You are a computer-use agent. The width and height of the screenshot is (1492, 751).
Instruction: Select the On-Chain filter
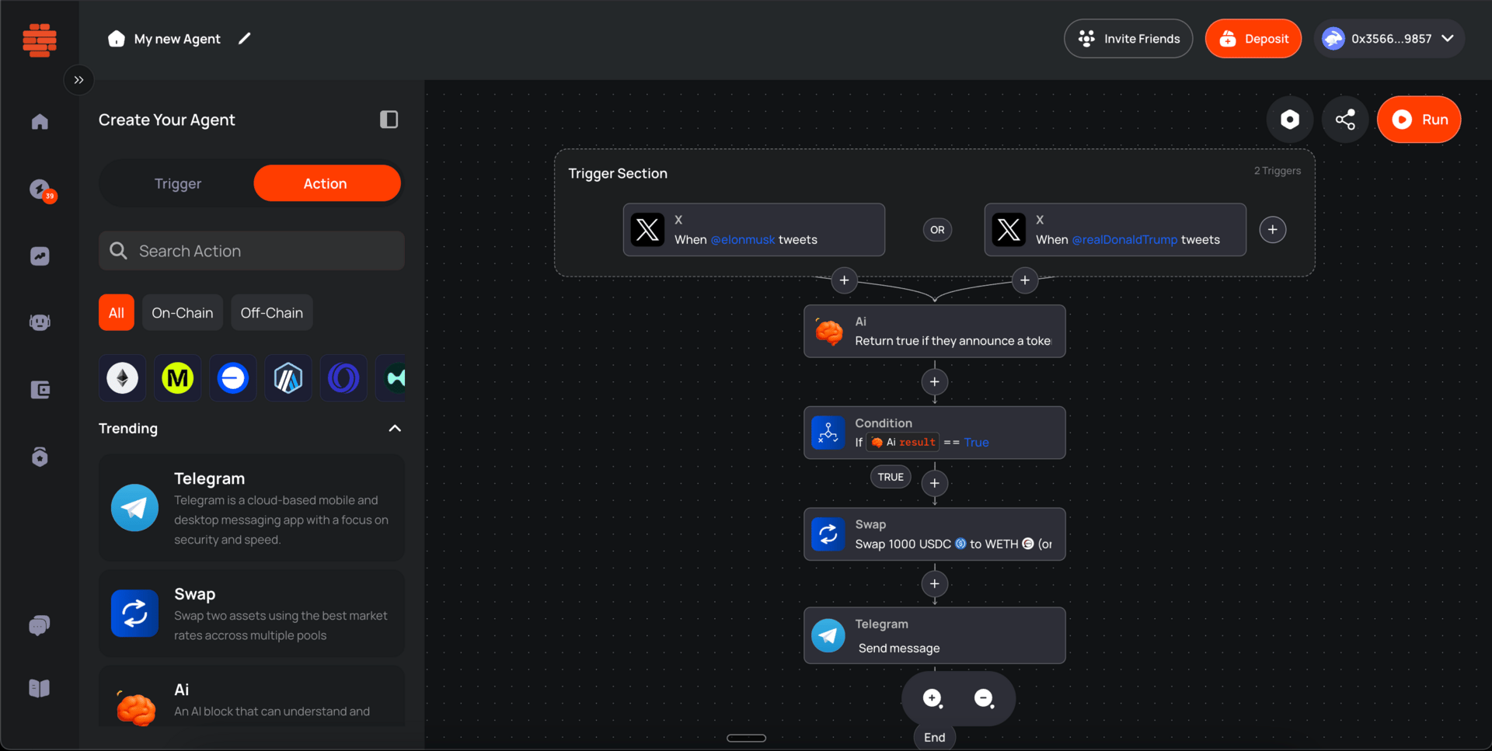(x=183, y=313)
